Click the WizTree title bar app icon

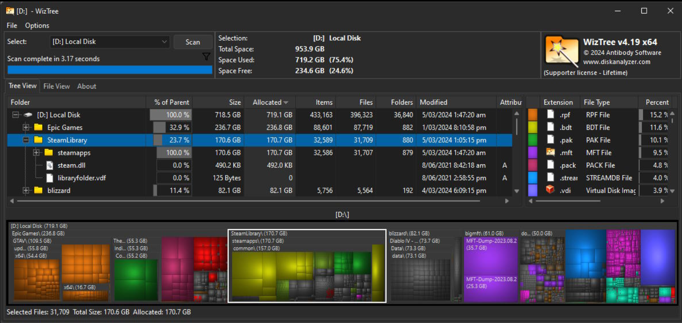[x=10, y=11]
